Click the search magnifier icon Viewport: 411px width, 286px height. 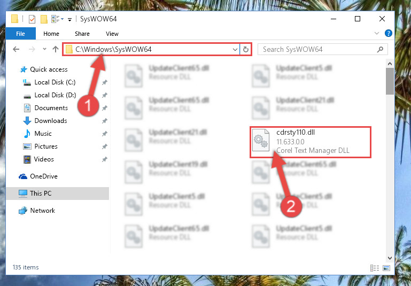tap(380, 49)
